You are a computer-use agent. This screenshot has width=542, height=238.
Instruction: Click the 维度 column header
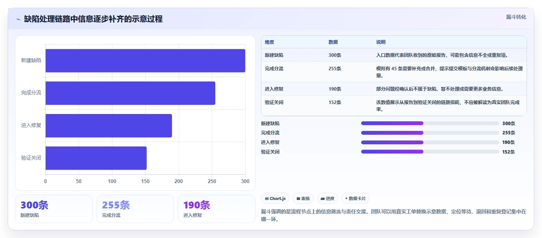[x=269, y=42]
